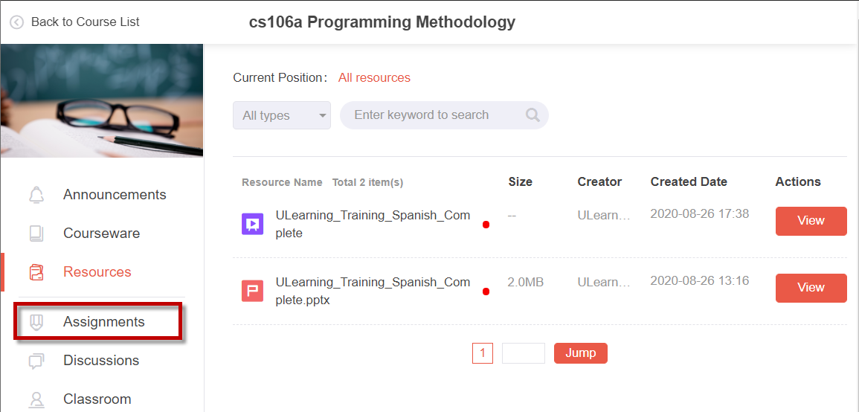Click the Resources folder icon

36,272
